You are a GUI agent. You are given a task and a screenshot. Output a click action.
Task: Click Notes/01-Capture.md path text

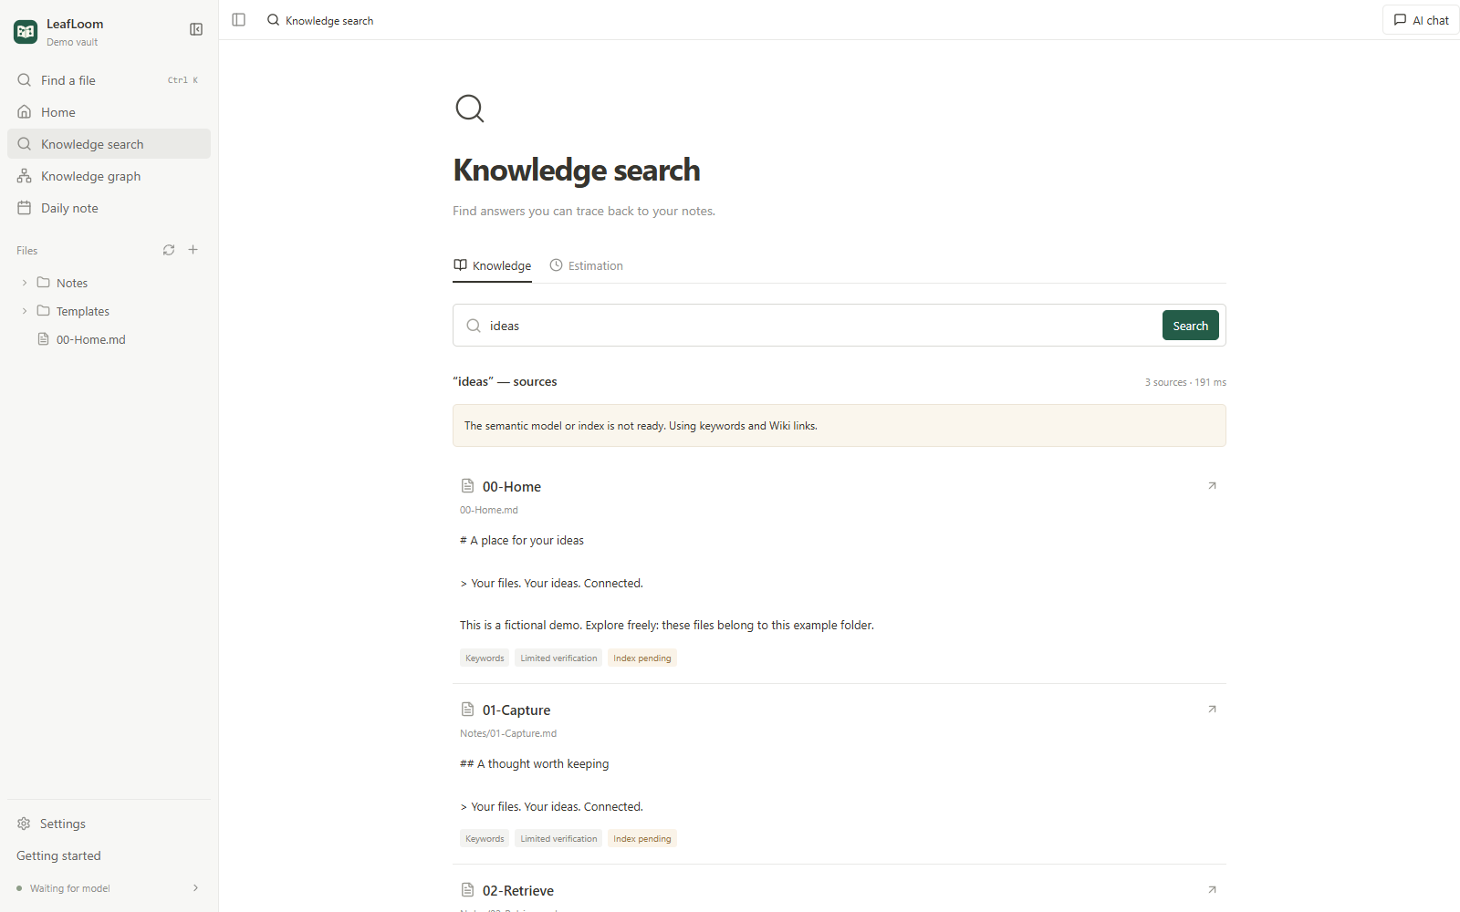click(508, 733)
